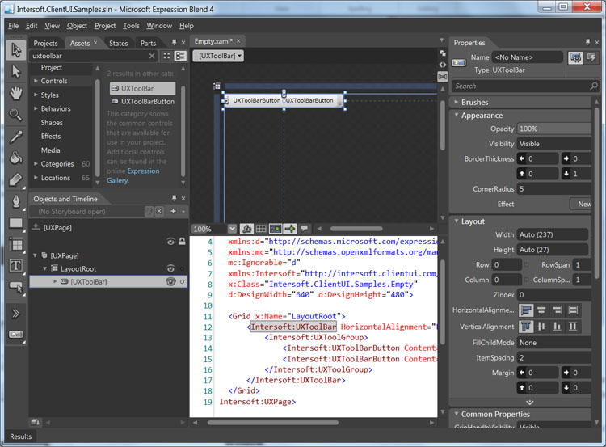Select the Grid layout panel tool
The image size is (606, 447).
click(16, 244)
